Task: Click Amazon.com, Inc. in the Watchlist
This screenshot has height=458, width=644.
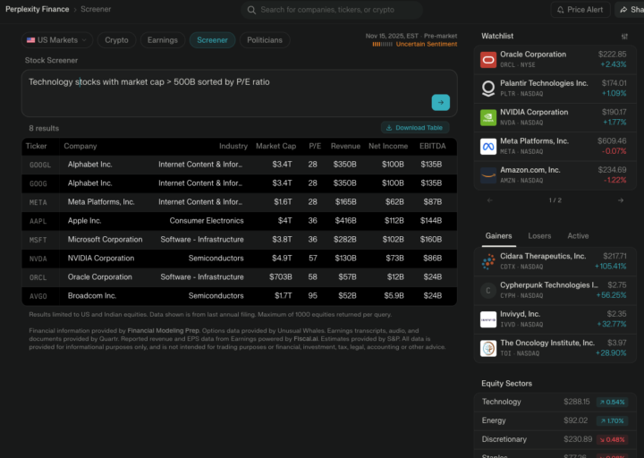Action: pos(555,175)
